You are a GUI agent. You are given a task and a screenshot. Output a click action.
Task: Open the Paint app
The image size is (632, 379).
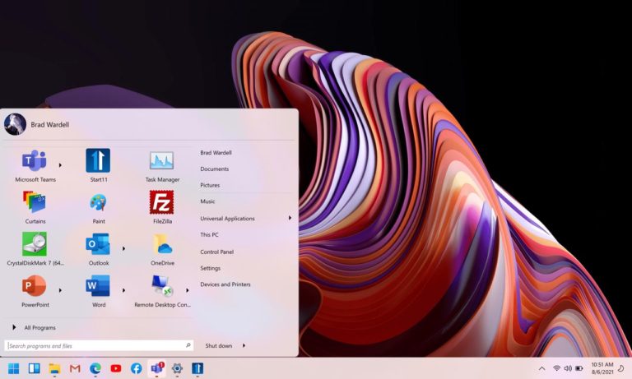pyautogui.click(x=98, y=202)
